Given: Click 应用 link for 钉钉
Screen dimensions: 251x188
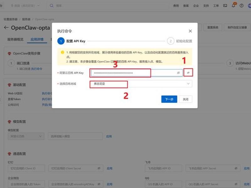Looking at the screenshot, I should coord(109,168).
